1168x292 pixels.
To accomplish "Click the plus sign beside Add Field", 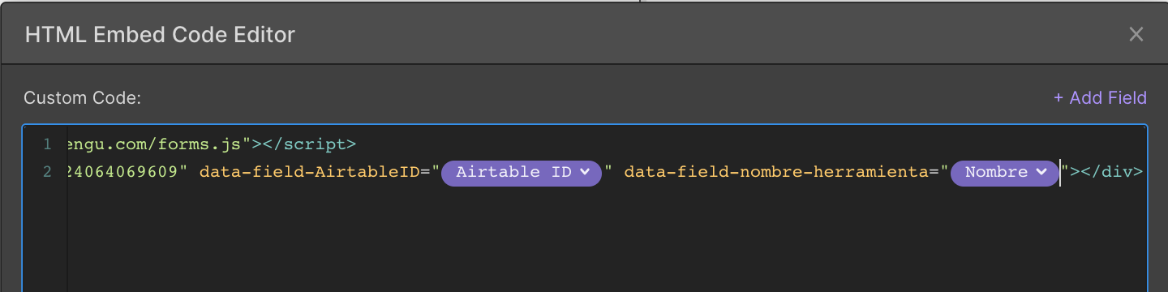I will 1058,98.
